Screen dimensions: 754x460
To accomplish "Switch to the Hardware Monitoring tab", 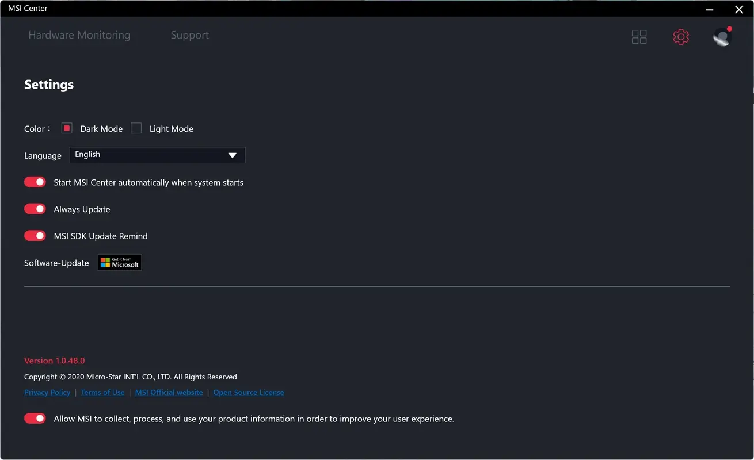I will [x=79, y=35].
